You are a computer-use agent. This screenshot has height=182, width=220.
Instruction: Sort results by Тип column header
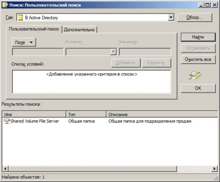86,114
